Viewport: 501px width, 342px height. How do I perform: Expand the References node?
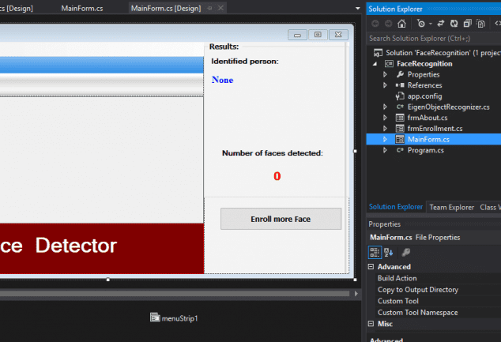(x=386, y=85)
